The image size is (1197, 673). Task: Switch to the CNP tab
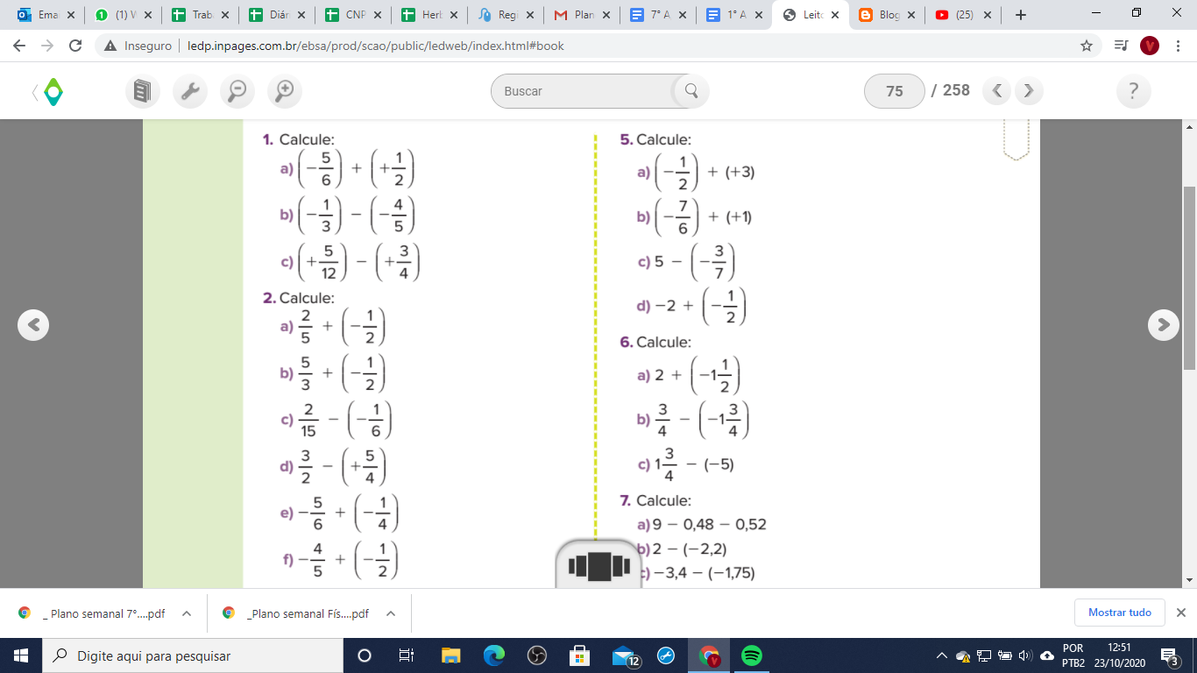[x=353, y=15]
